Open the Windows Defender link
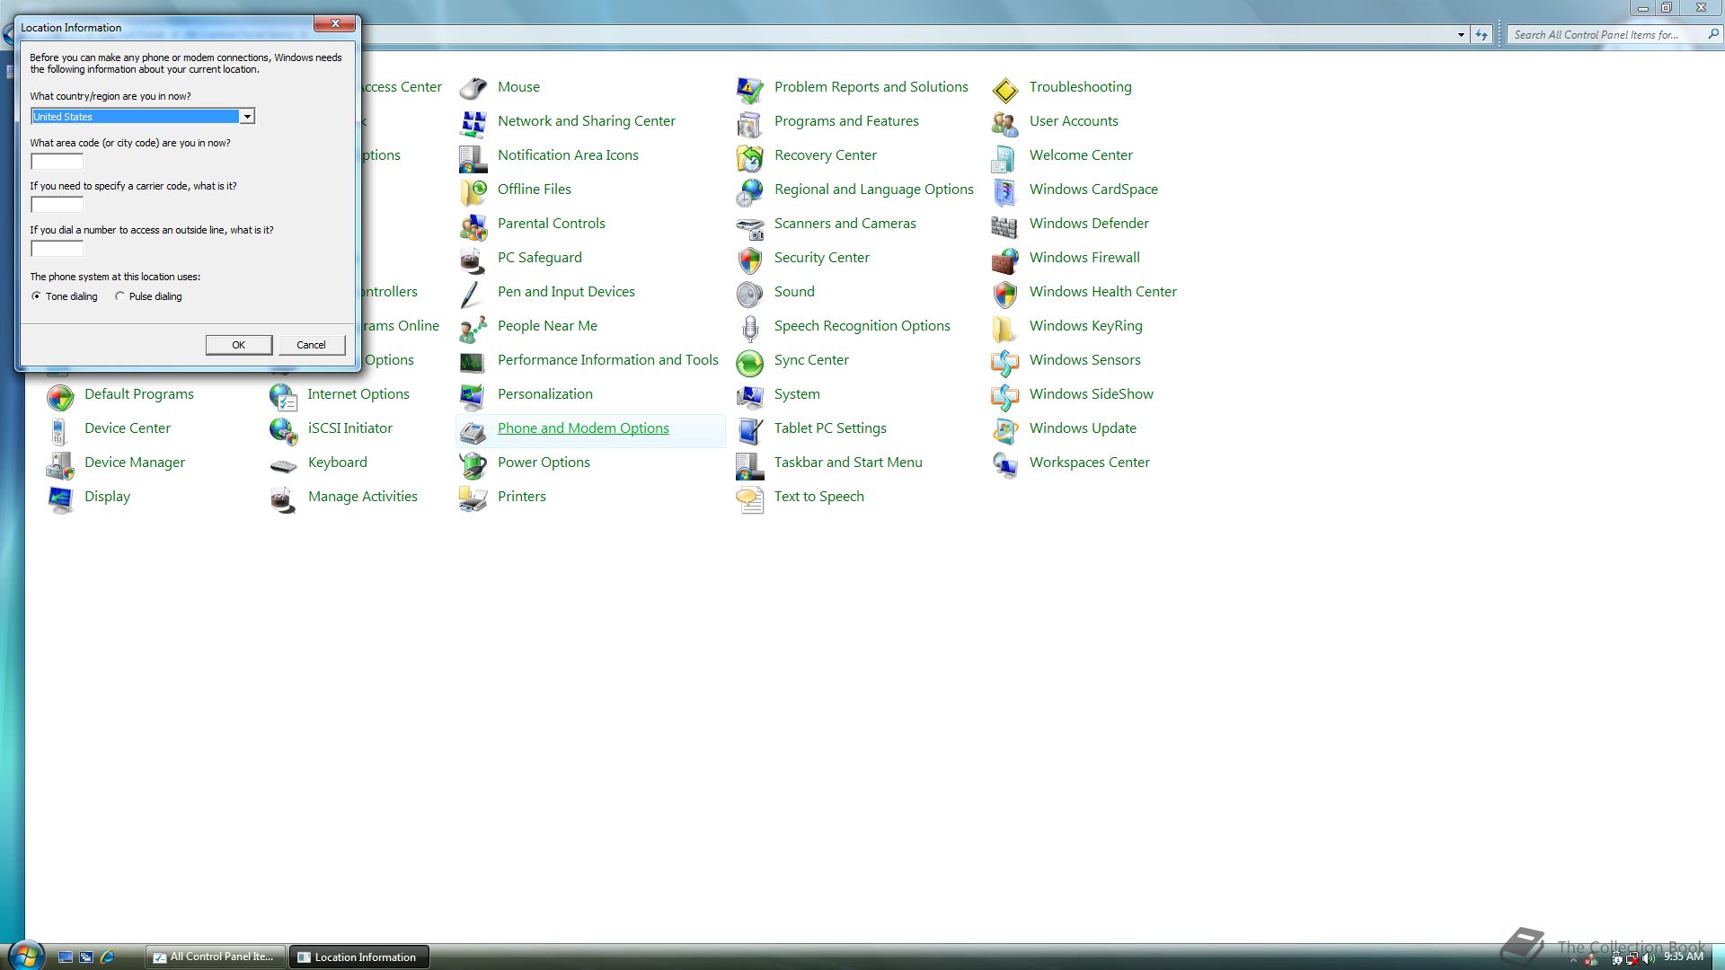Screen dimensions: 1725x970 click(x=1089, y=224)
